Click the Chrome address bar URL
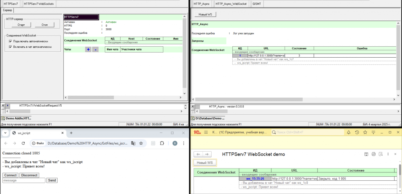 pyautogui.click(x=88, y=143)
